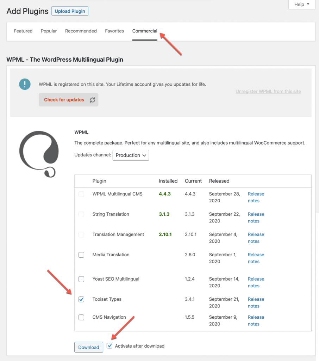The height and width of the screenshot is (361, 319).
Task: Click the Upload Plugin button
Action: coord(70,11)
